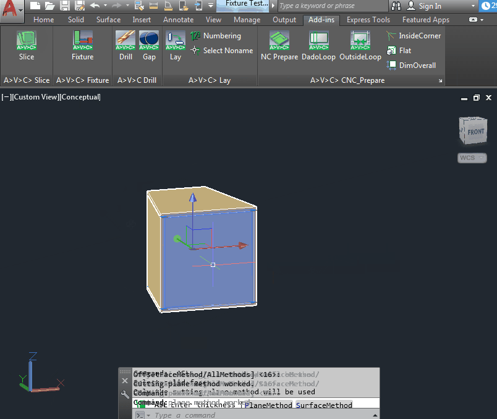
Task: Click the measure distance ruler icon
Action: 153,6
